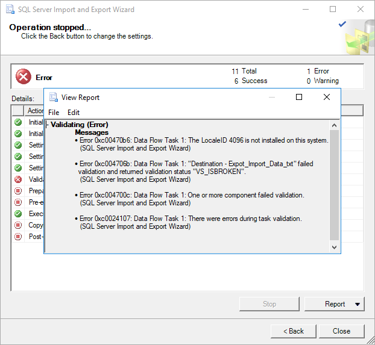Viewport: 375px width, 345px height.
Task: Click the Stop button
Action: point(269,304)
